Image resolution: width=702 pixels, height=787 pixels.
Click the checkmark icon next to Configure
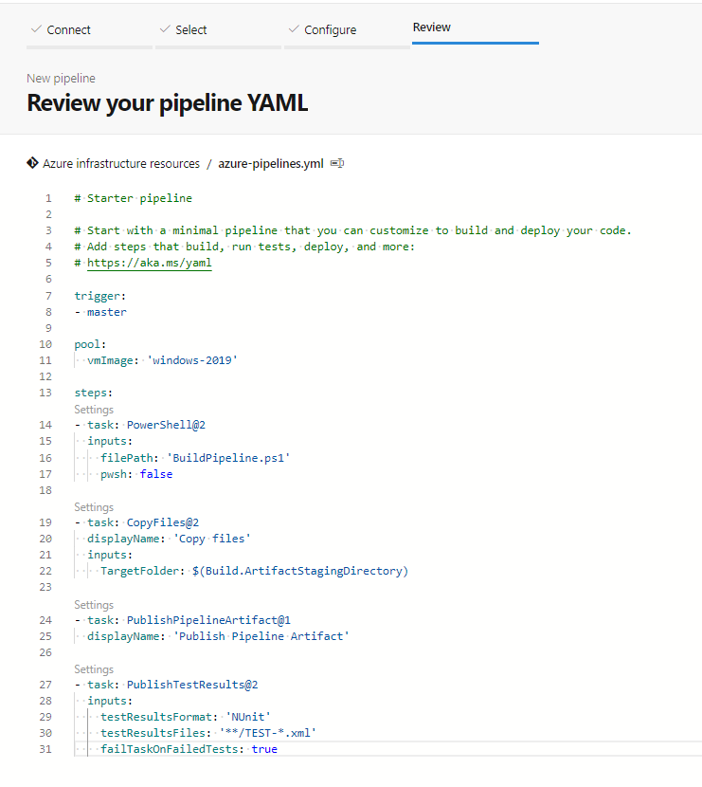[x=294, y=29]
